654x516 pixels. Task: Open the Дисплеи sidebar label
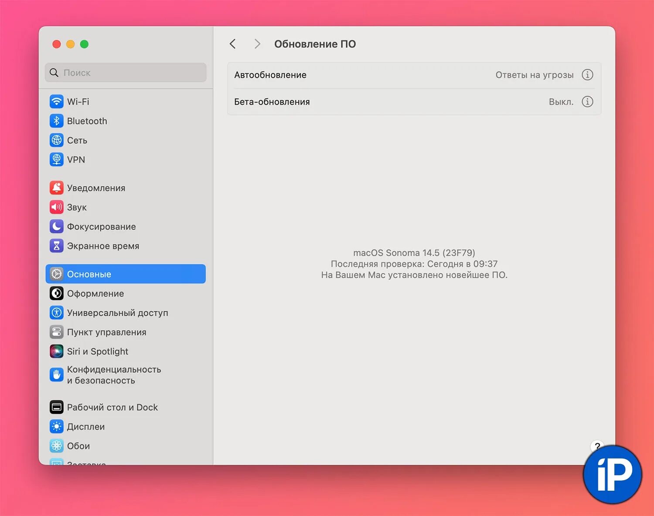86,427
